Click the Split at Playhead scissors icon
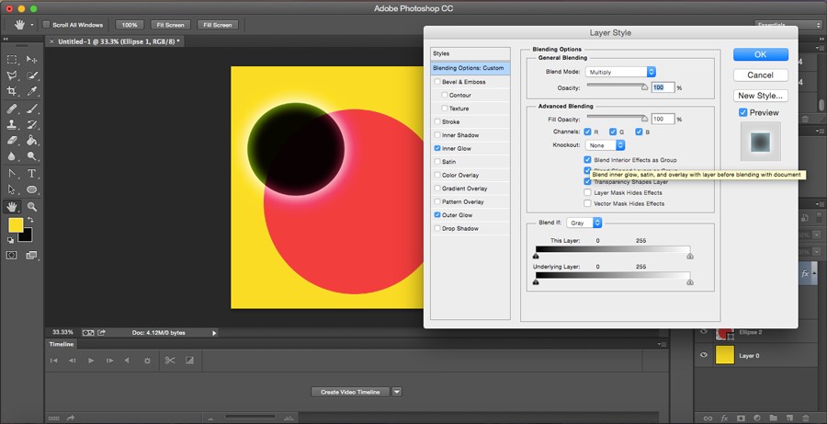Image resolution: width=827 pixels, height=424 pixels. [169, 361]
